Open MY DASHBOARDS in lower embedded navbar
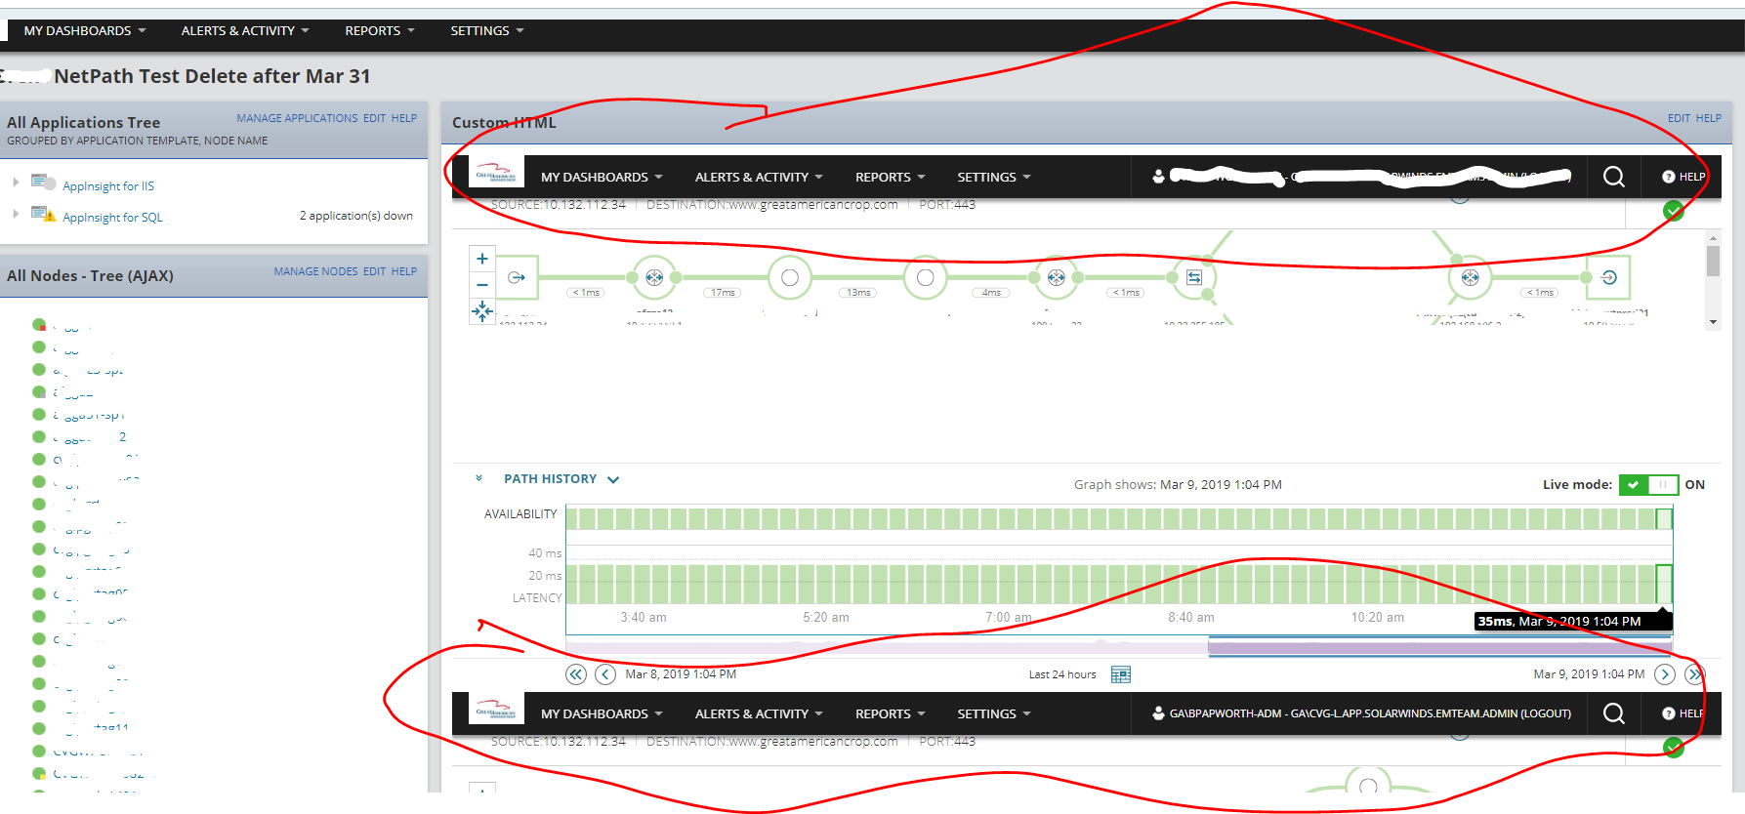 coord(602,713)
